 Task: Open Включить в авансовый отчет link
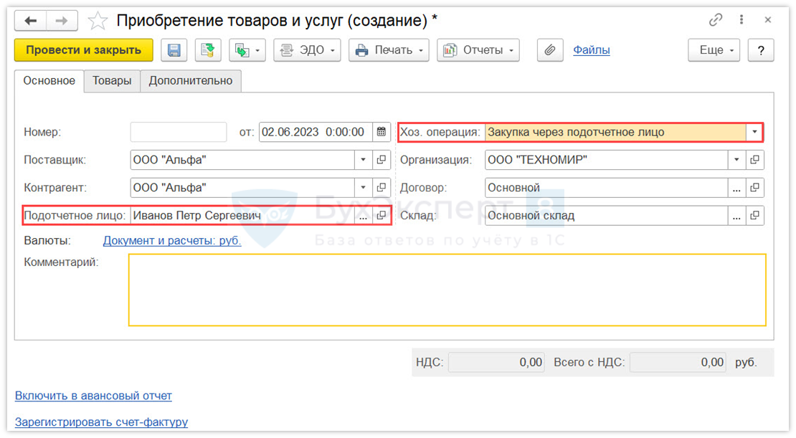tap(93, 396)
